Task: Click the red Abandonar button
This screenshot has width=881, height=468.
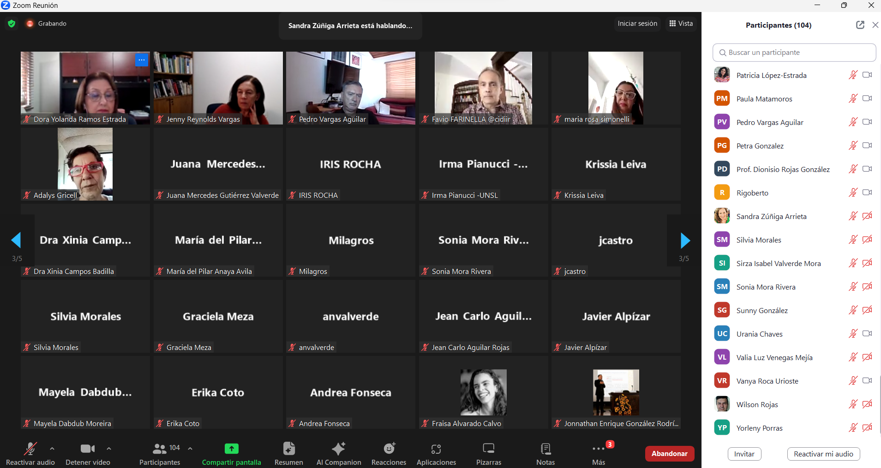Action: [669, 454]
